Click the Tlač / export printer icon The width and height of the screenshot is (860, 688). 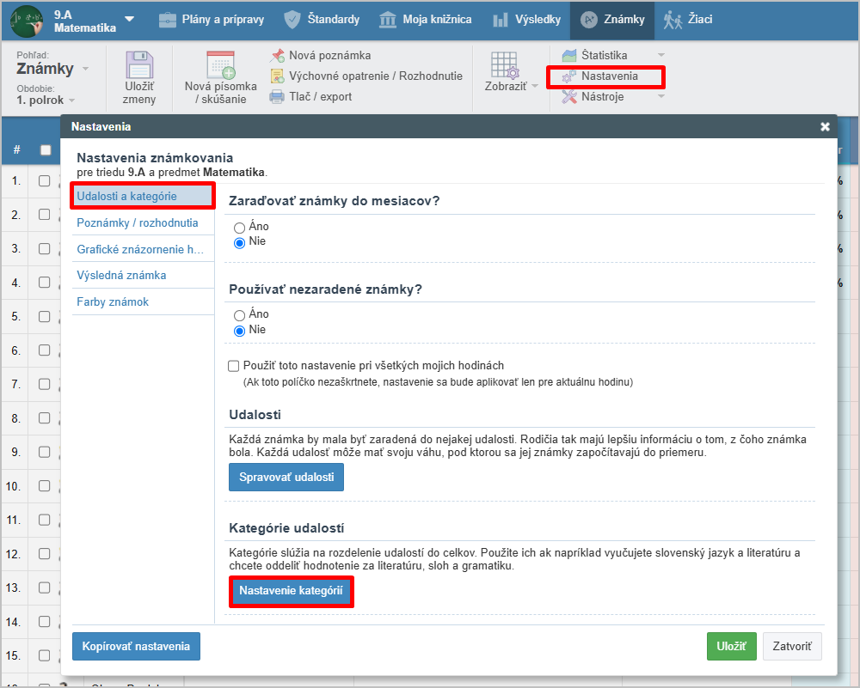(x=278, y=97)
